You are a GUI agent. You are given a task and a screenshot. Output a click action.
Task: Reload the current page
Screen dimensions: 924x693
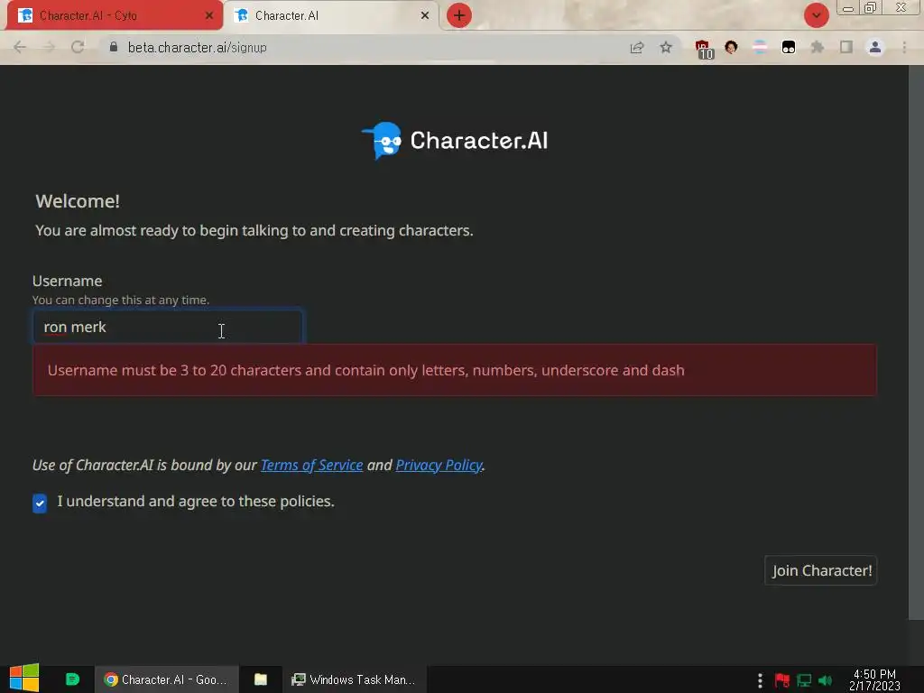click(78, 47)
